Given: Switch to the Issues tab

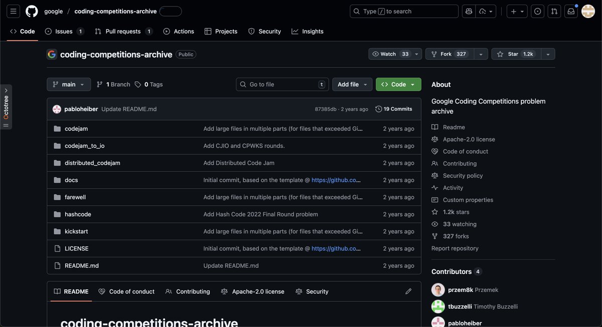Looking at the screenshot, I should 64,32.
